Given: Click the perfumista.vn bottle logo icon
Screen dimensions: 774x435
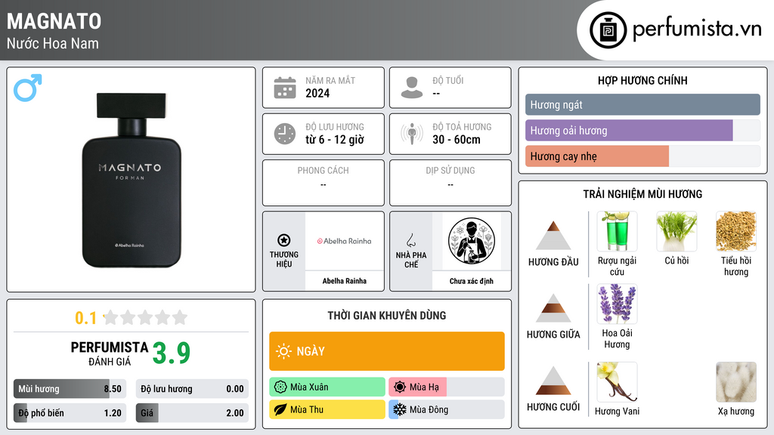Looking at the screenshot, I should coord(608,30).
